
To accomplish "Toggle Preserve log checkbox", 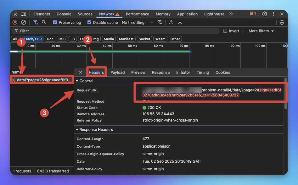I will [55, 22].
